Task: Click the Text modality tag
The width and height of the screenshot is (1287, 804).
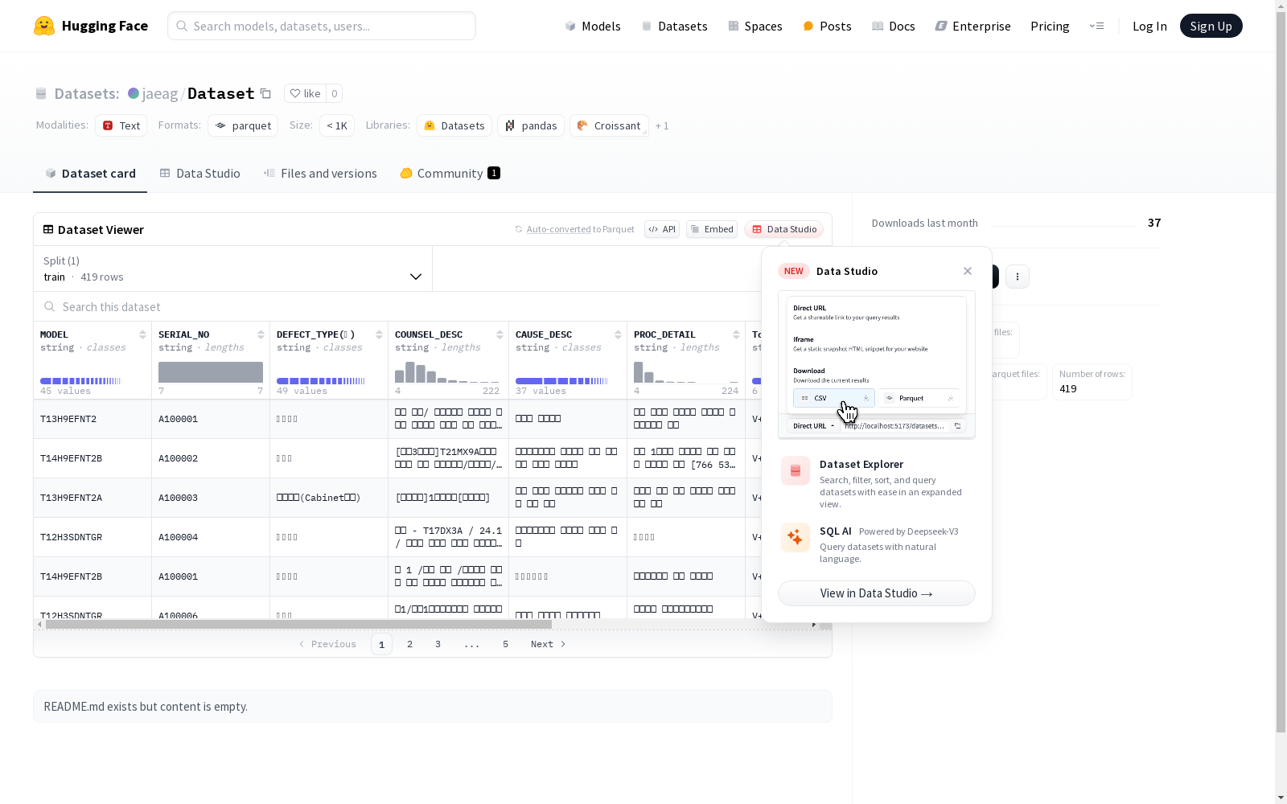Action: point(121,125)
